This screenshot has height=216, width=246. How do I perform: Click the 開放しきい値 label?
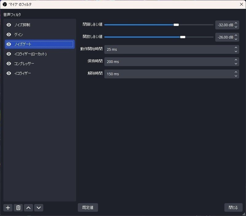(x=93, y=37)
